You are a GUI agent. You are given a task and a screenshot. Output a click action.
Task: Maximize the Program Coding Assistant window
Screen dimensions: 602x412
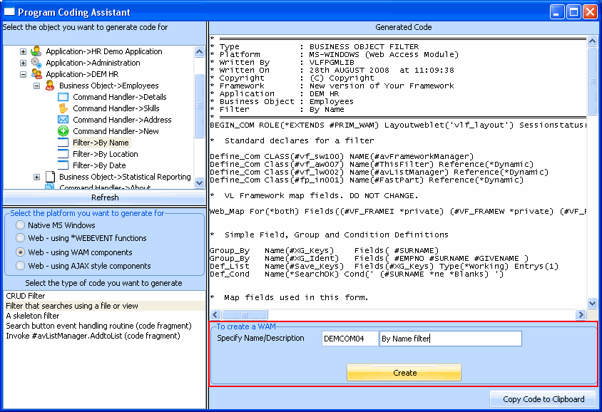point(573,12)
